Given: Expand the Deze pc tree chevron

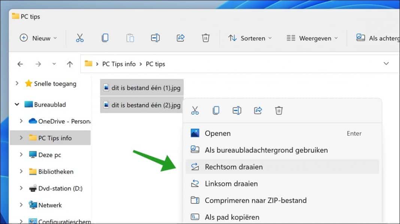Looking at the screenshot, I should pyautogui.click(x=22, y=155).
